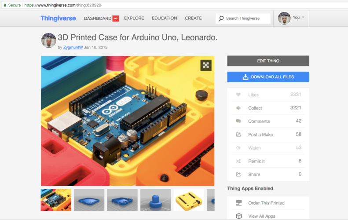Screen dimensions: 348x220
Task: Click the Collect icon
Action: 238,108
